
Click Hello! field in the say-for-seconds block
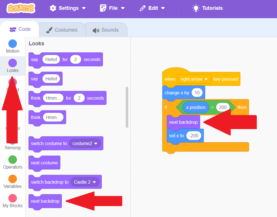coord(51,59)
